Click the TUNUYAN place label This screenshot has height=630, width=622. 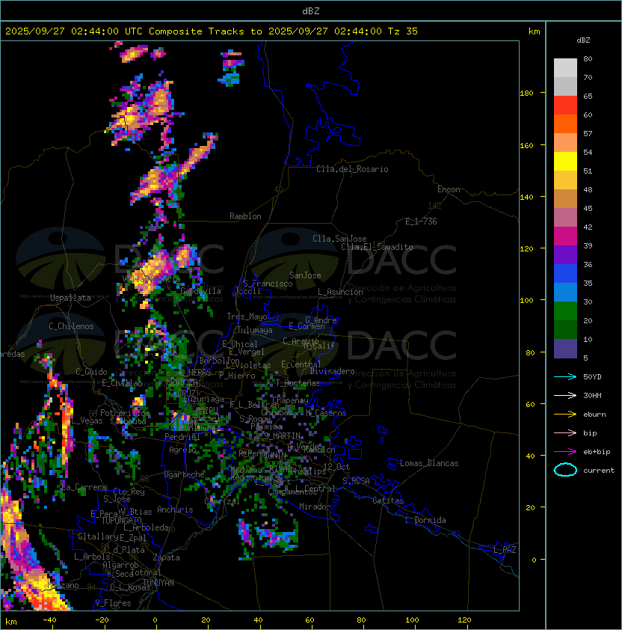[158, 583]
